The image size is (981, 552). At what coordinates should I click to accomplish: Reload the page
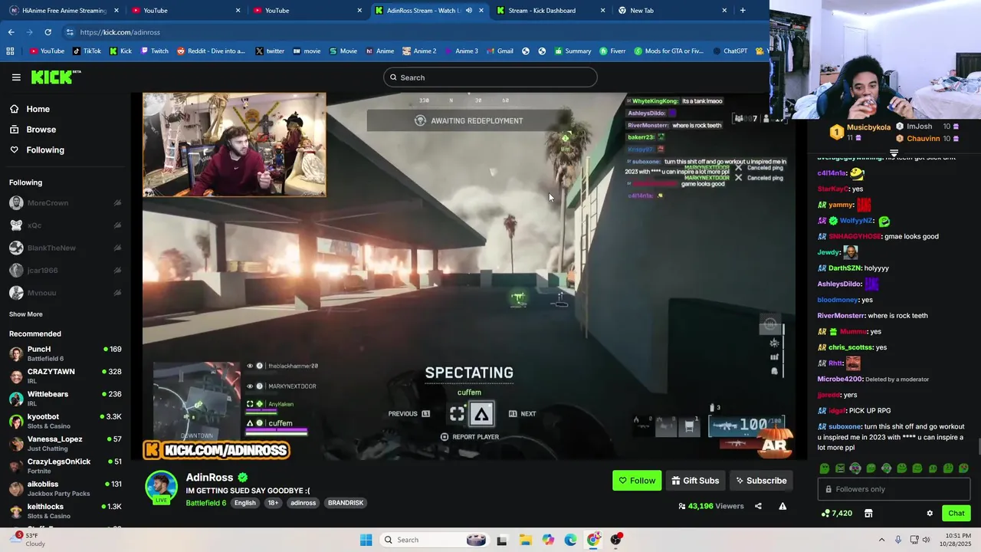point(48,32)
